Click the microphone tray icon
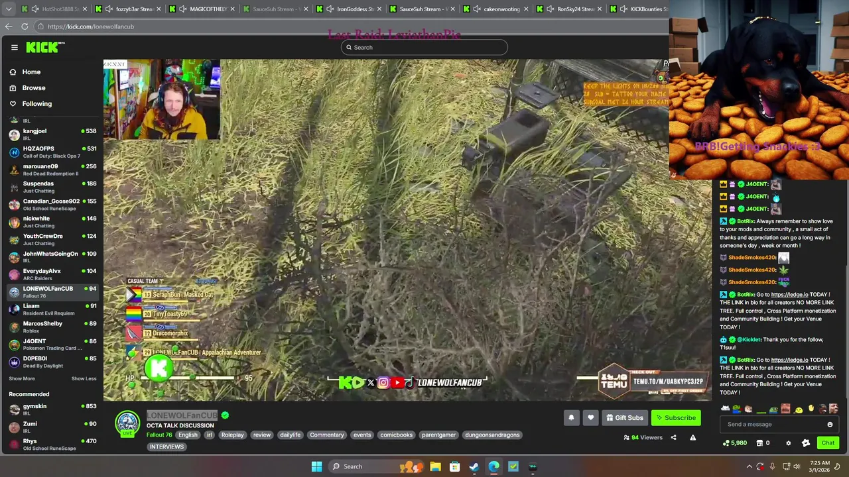 click(772, 466)
